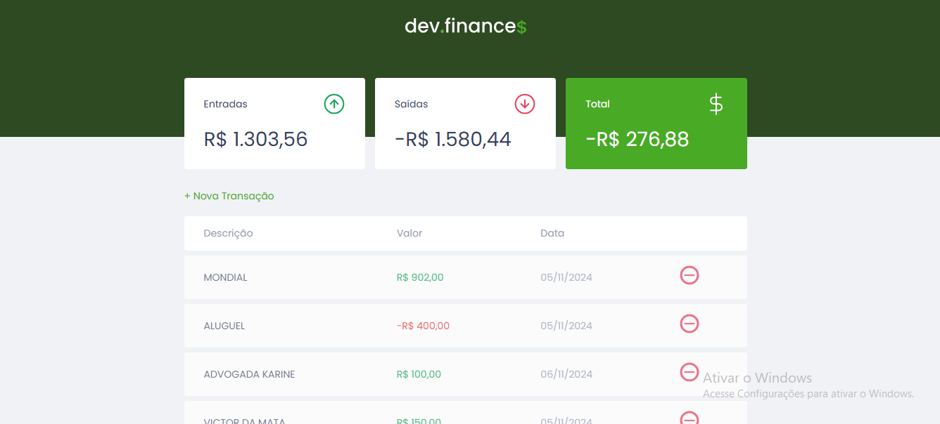This screenshot has width=940, height=424.
Task: Remove the ADVOGADA KARINE transaction
Action: pos(690,372)
